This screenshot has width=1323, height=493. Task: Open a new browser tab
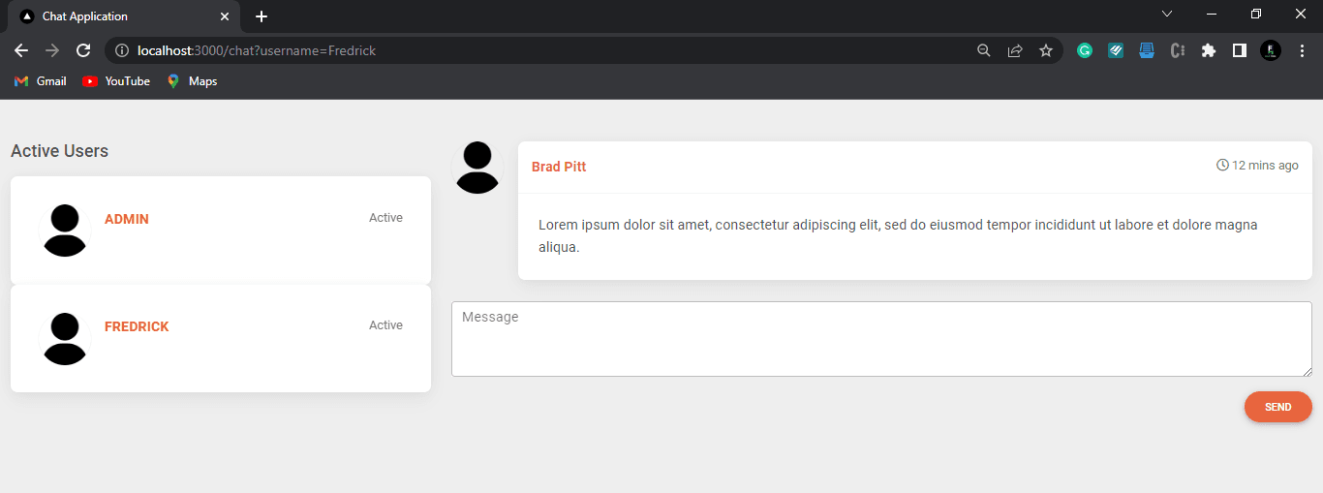click(262, 16)
